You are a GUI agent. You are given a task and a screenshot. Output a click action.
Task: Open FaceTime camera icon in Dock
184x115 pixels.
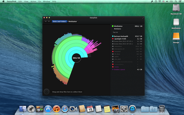(73, 109)
